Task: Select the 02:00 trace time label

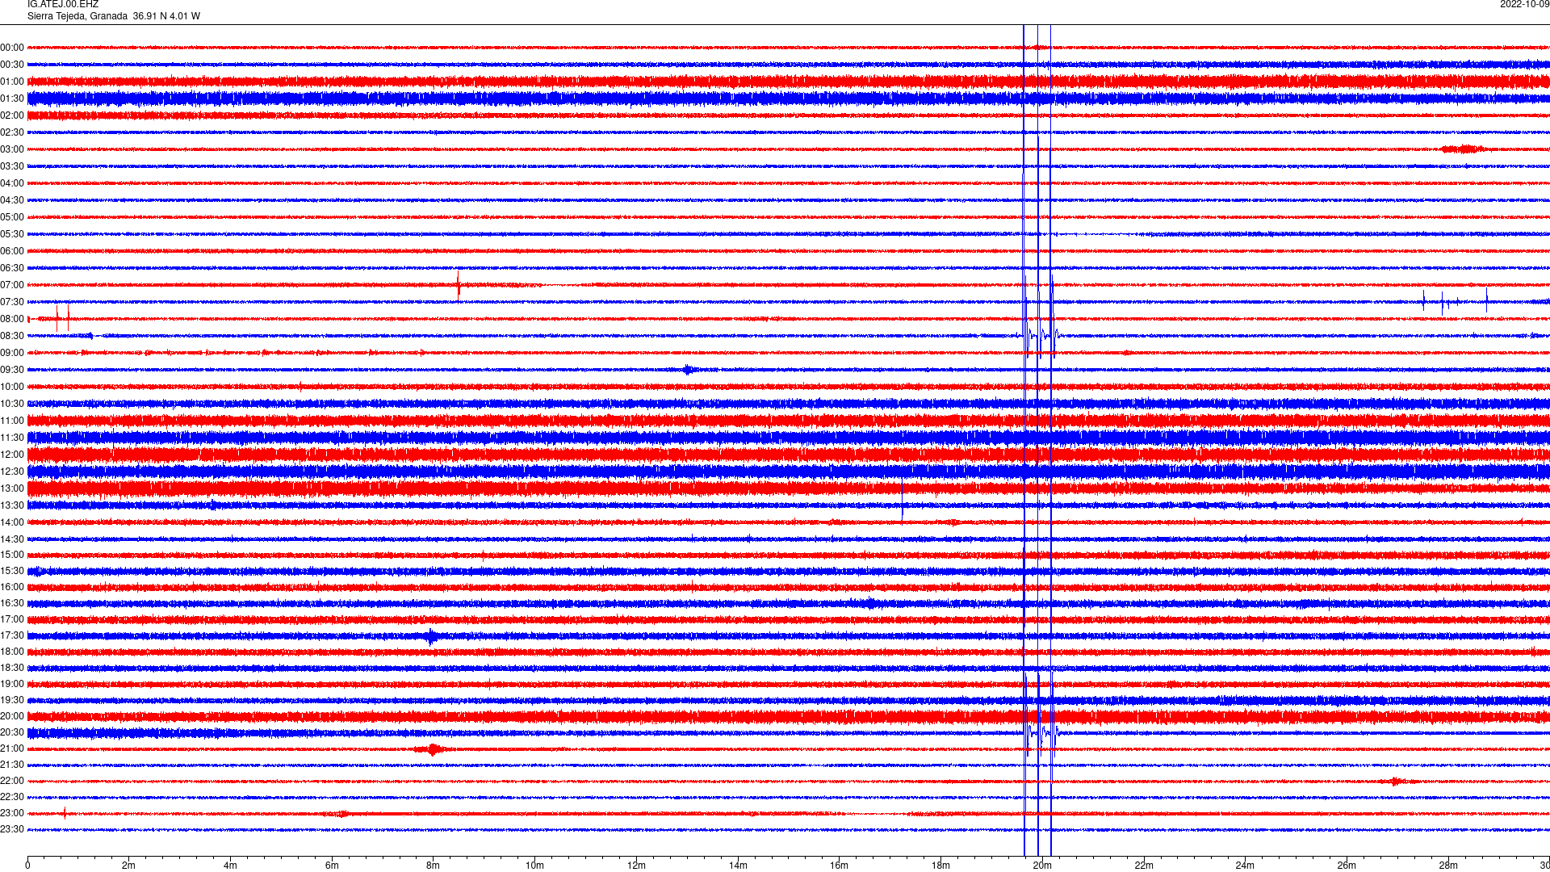Action: pos(12,115)
